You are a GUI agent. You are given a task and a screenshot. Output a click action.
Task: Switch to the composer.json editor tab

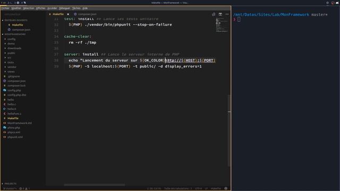point(87,14)
